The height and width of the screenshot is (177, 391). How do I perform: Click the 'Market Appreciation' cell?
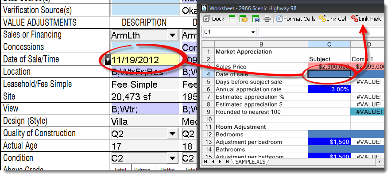pyautogui.click(x=261, y=52)
